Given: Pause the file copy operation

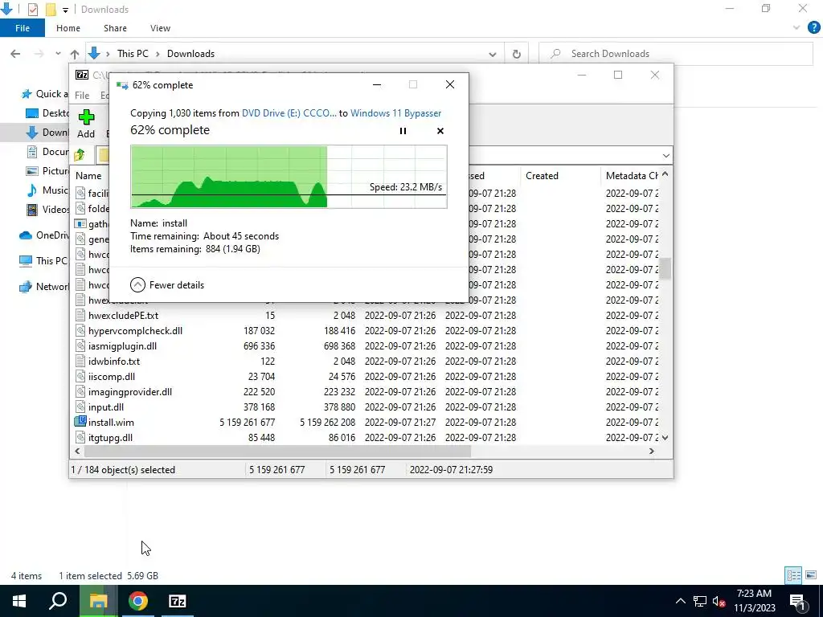Looking at the screenshot, I should [403, 131].
